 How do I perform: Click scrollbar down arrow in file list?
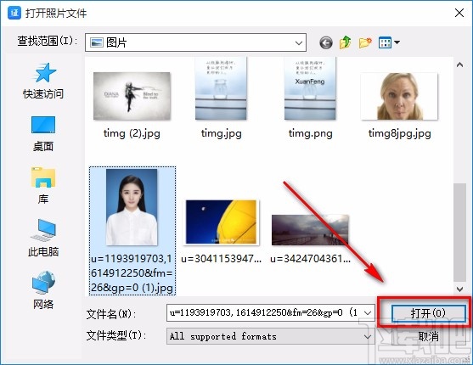pyautogui.click(x=459, y=289)
